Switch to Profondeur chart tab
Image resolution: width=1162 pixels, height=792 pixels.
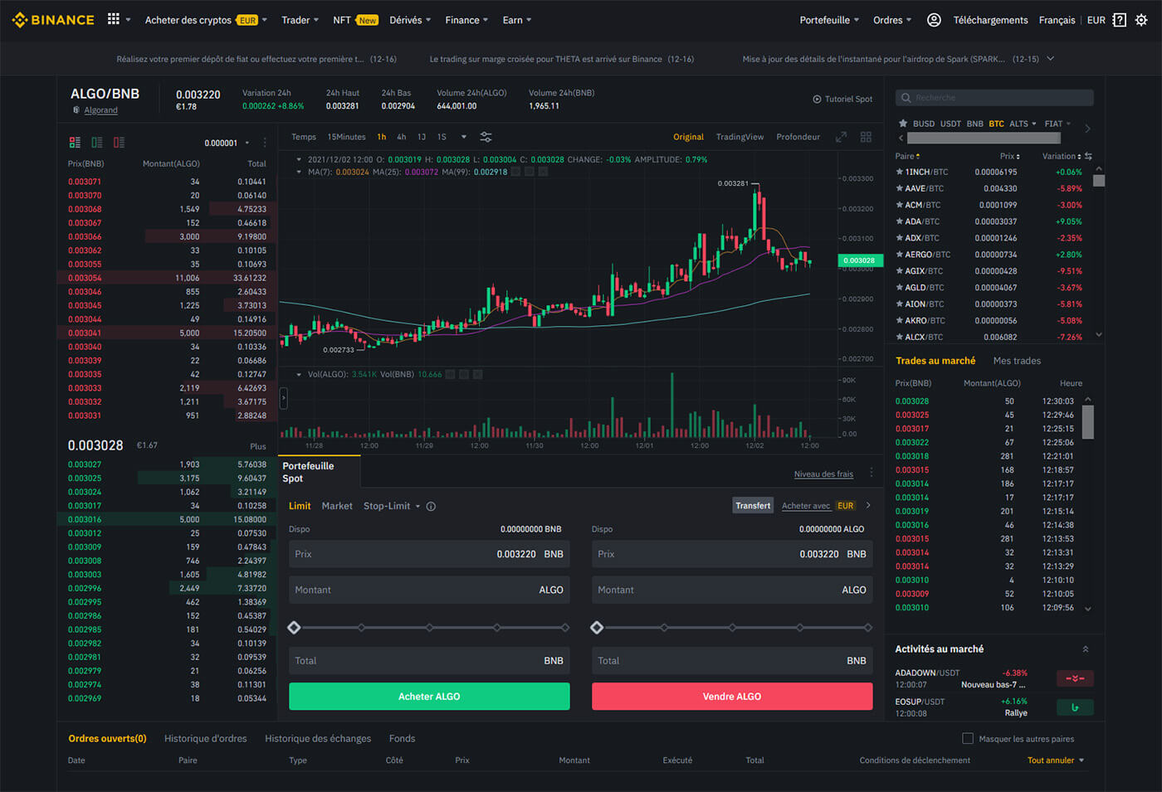point(798,137)
